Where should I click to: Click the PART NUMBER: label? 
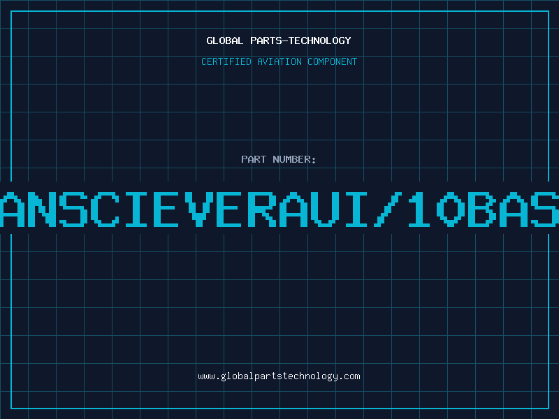(x=279, y=159)
